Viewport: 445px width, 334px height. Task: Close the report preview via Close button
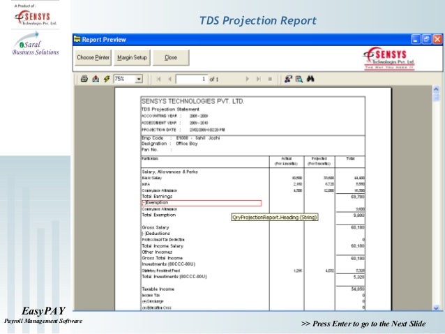(171, 58)
